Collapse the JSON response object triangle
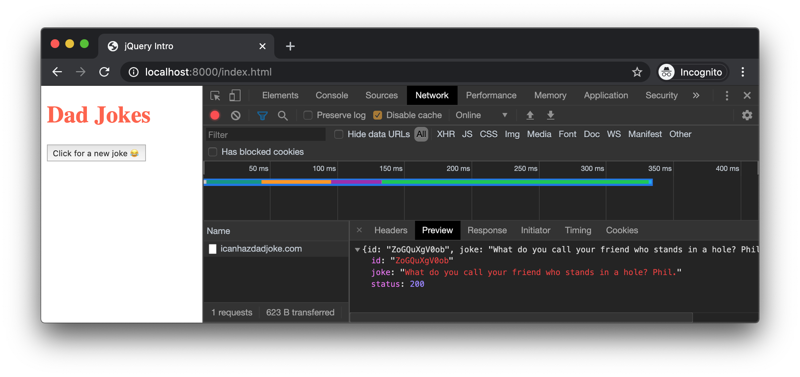800x377 pixels. (x=357, y=250)
